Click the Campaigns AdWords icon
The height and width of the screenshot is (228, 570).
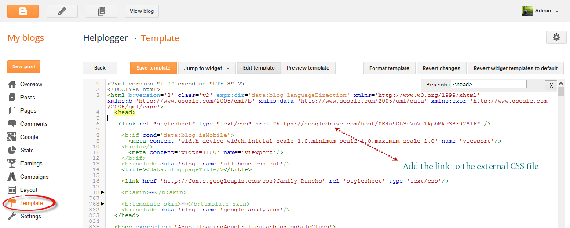(12, 177)
